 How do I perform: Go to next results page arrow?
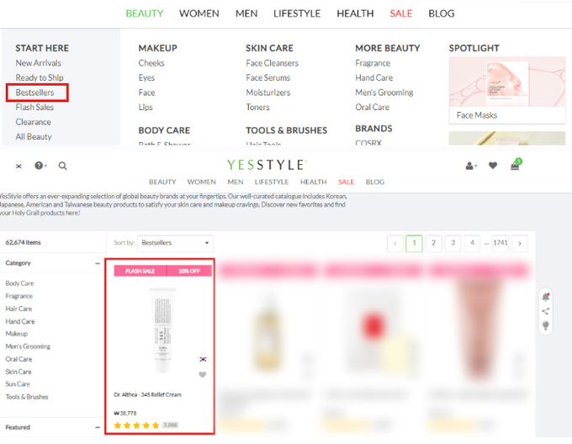point(520,243)
